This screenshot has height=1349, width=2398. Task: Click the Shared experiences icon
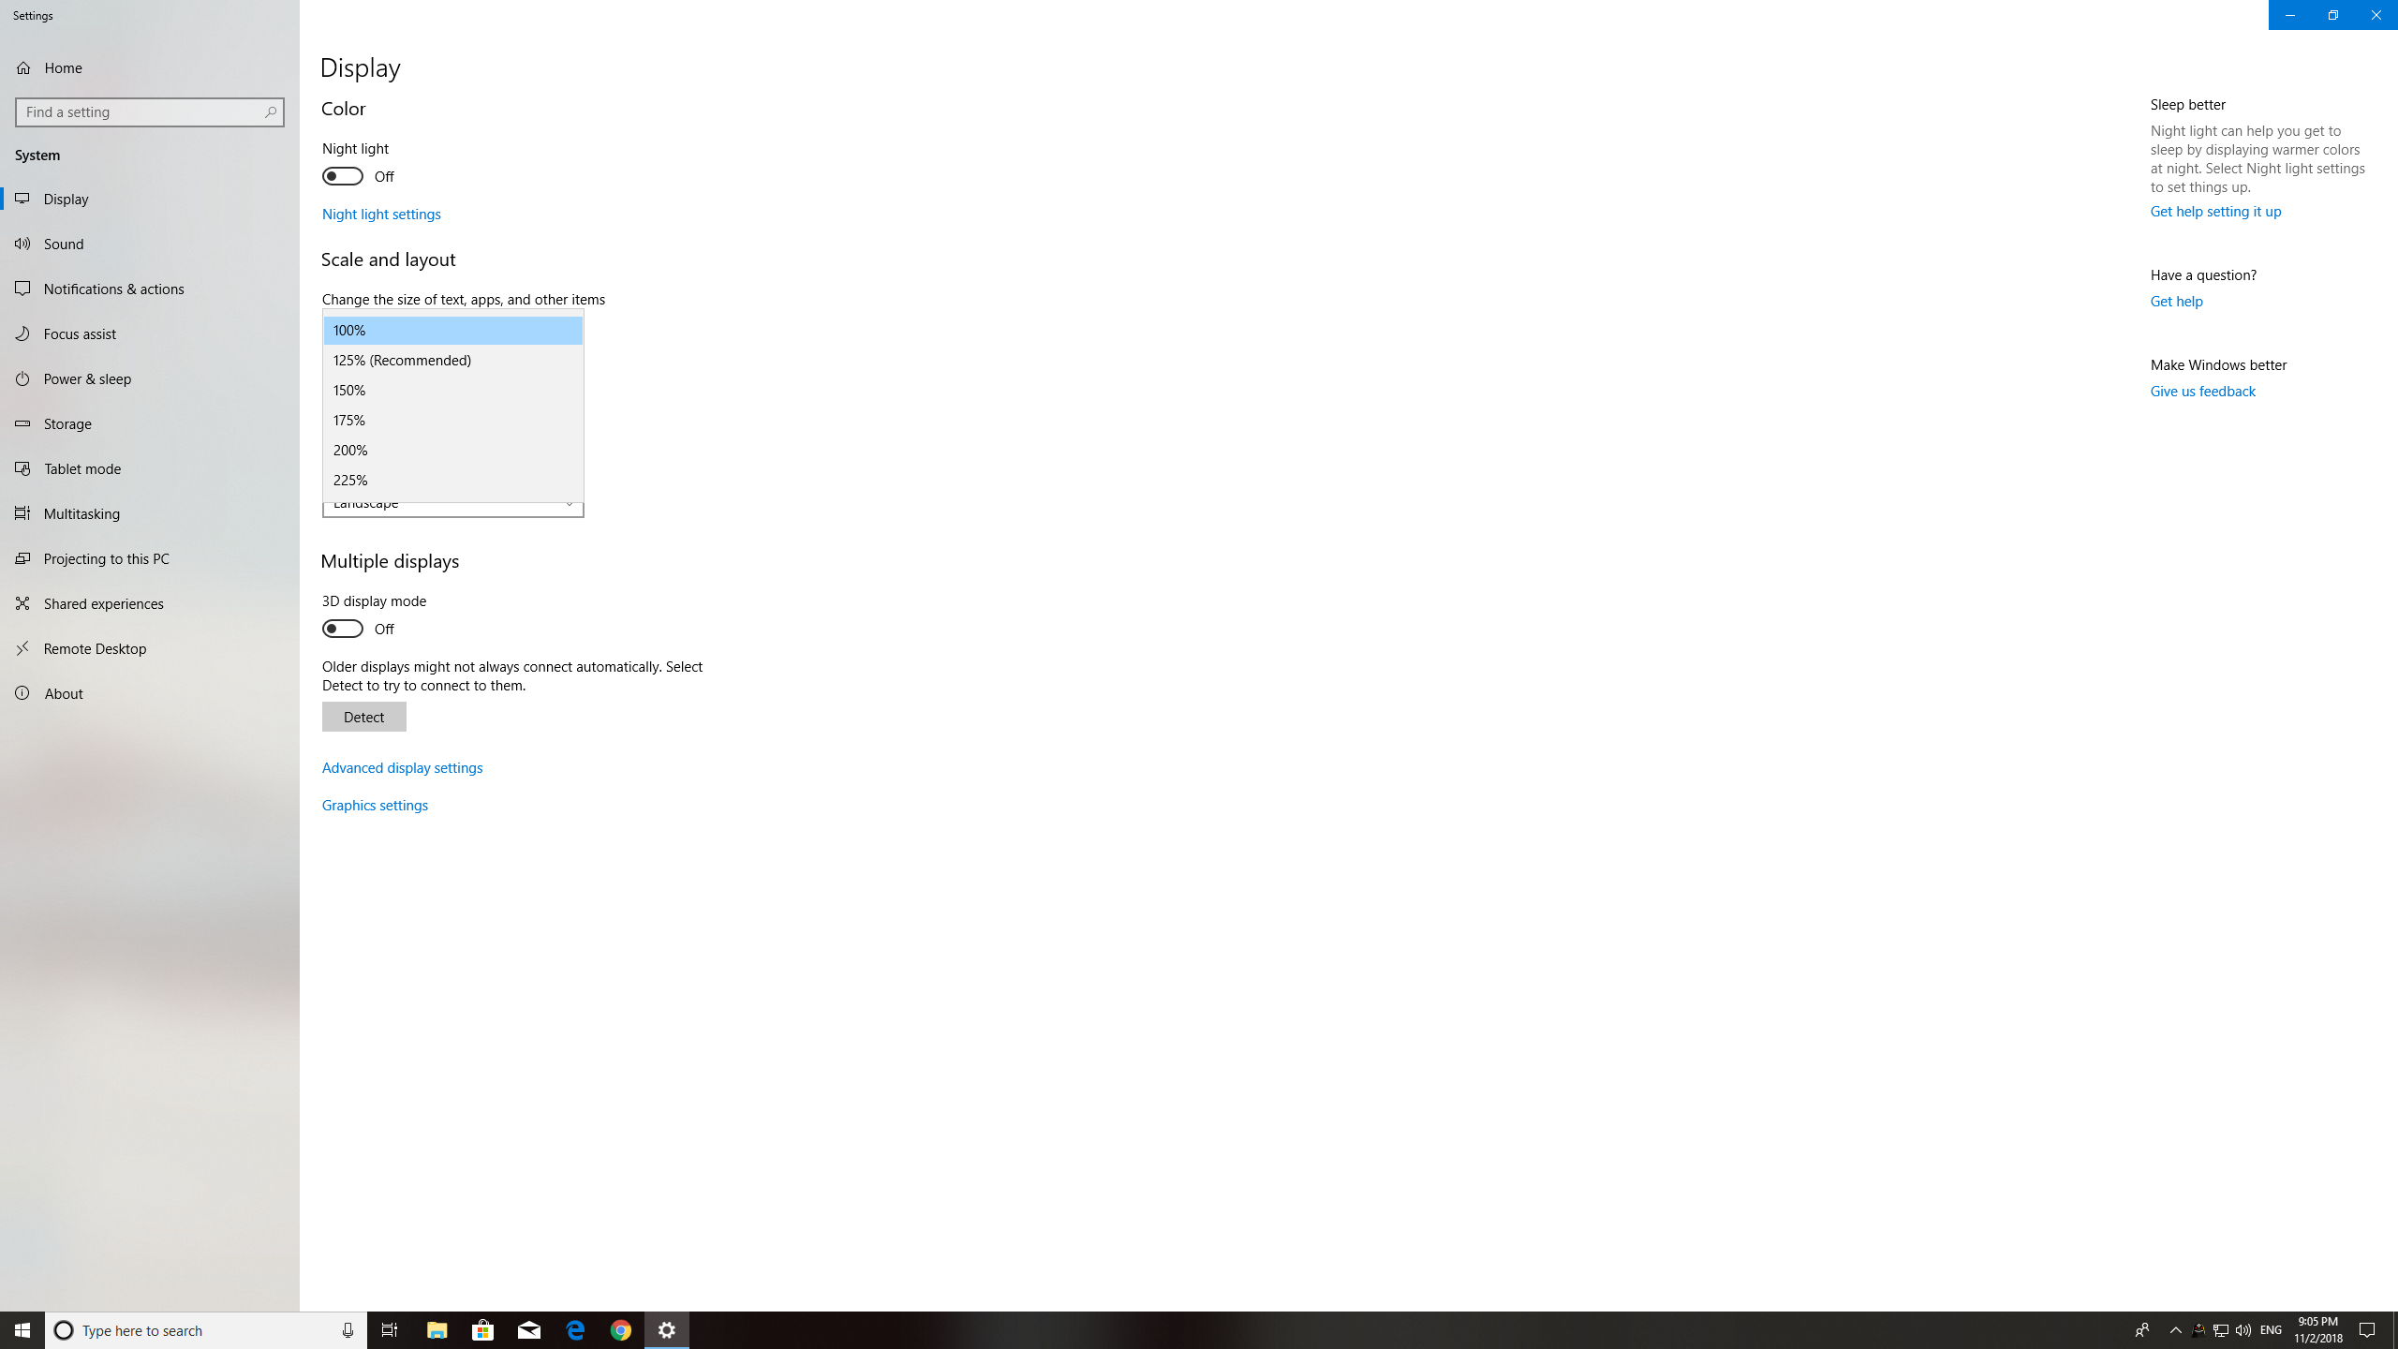[23, 603]
